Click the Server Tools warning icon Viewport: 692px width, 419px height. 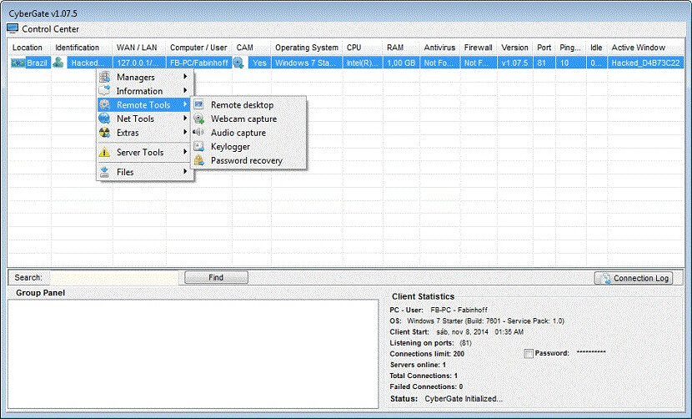(x=104, y=152)
